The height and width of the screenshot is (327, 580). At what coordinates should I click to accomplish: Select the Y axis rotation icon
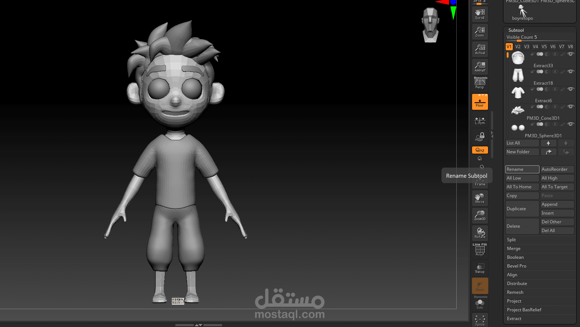pyautogui.click(x=480, y=159)
